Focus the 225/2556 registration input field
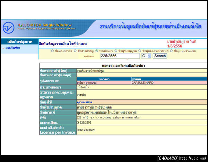208x162 pixels. pyautogui.click(x=120, y=56)
